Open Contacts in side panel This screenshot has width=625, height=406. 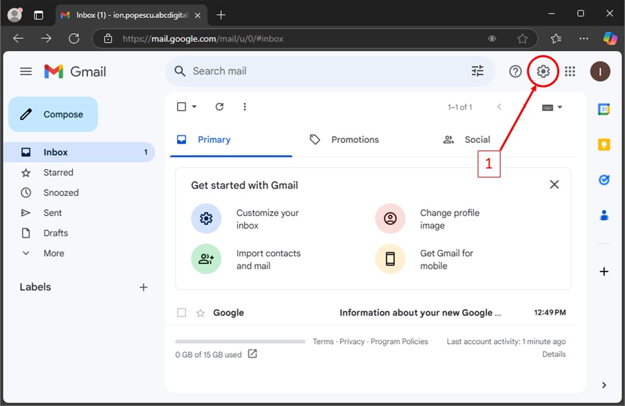click(x=604, y=215)
